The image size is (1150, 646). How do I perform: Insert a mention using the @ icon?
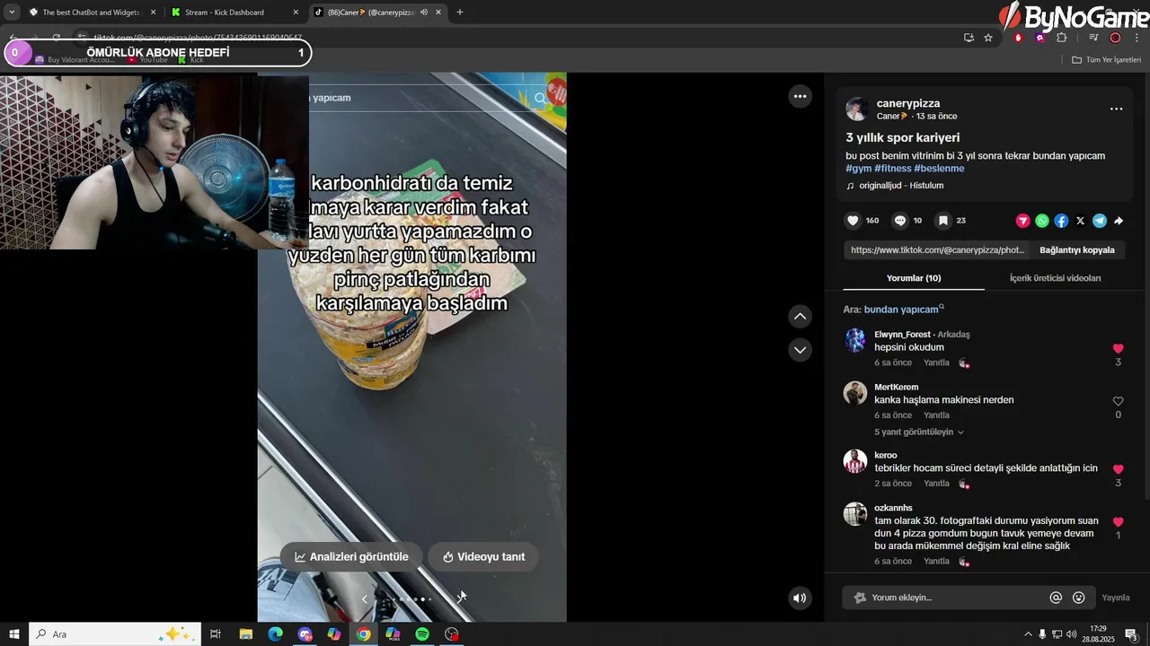coord(1056,598)
